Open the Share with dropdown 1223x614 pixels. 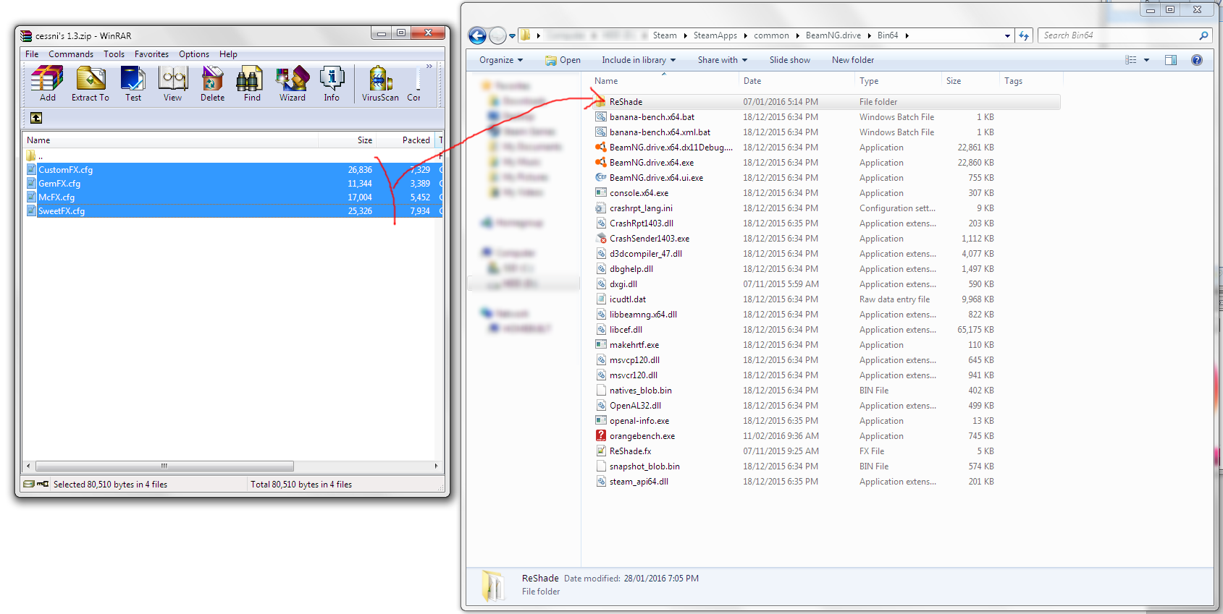pyautogui.click(x=722, y=60)
